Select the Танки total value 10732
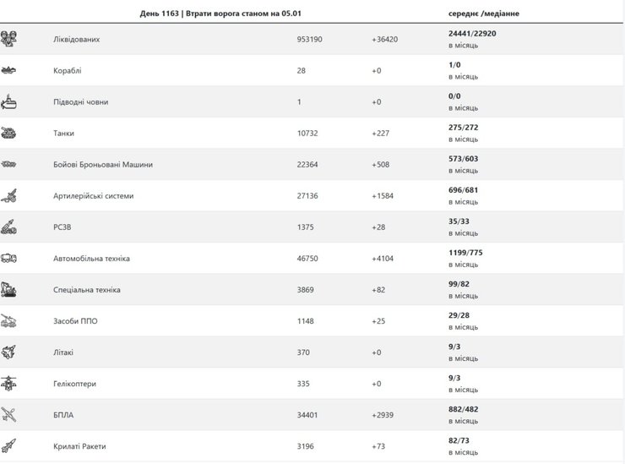Screen dimensions: 625x464 [309, 134]
